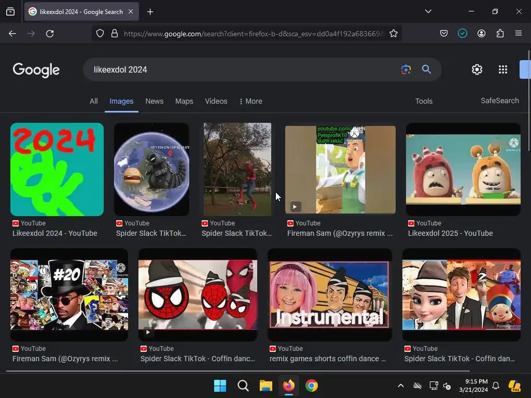
Task: Bookmark this page with star icon
Action: [393, 34]
